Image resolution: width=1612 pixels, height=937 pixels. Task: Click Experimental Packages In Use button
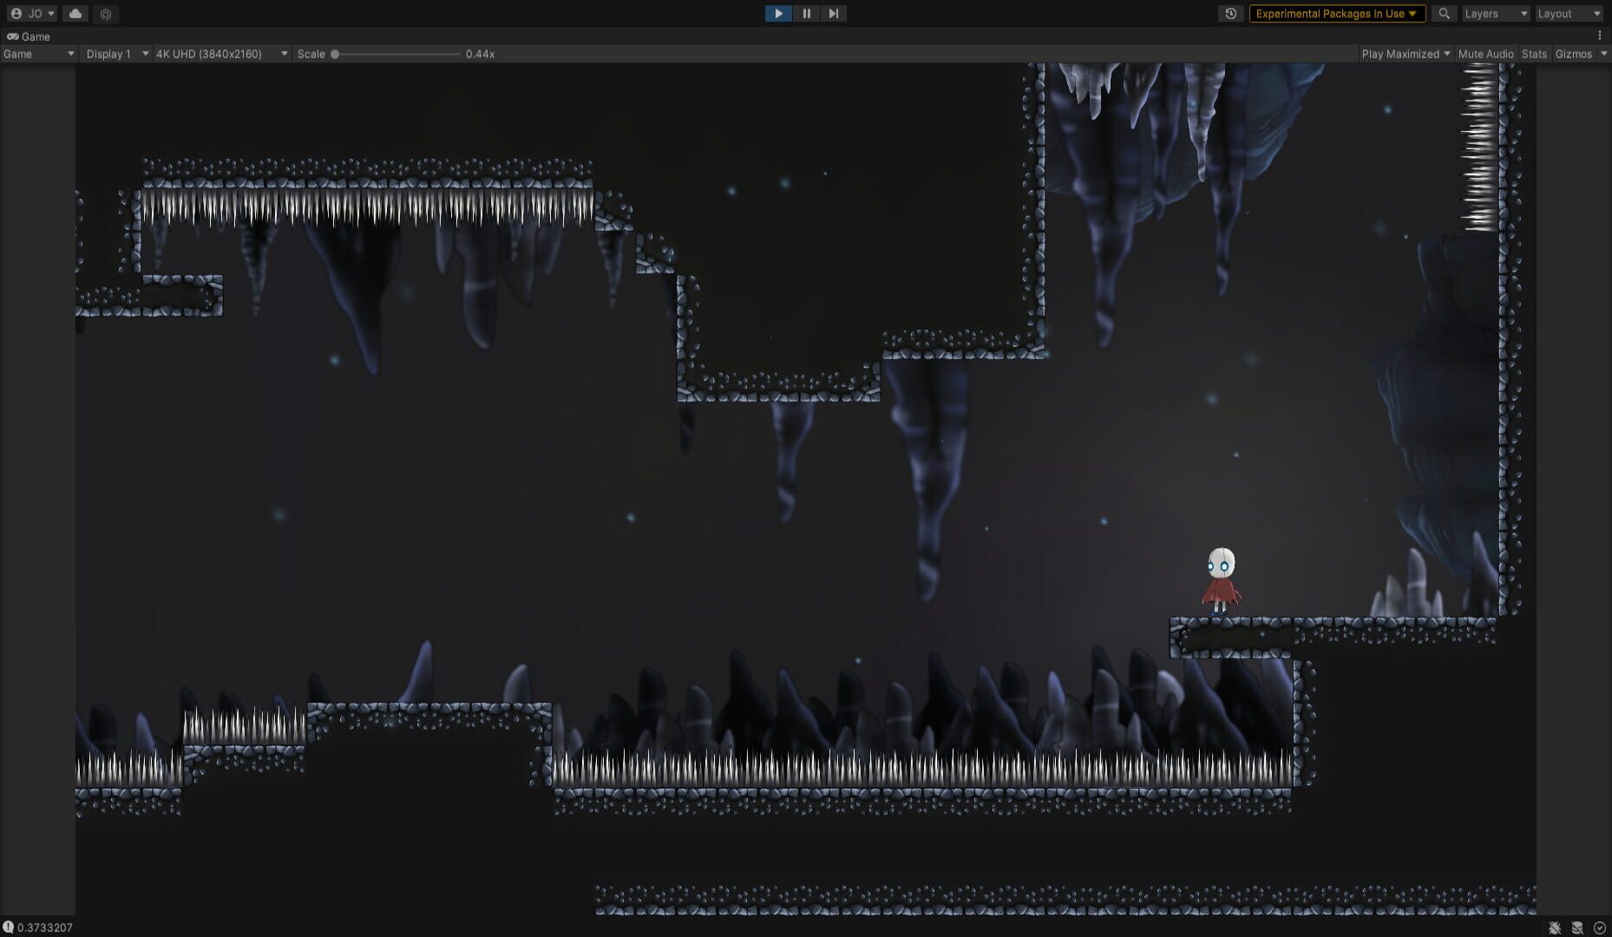pyautogui.click(x=1336, y=14)
